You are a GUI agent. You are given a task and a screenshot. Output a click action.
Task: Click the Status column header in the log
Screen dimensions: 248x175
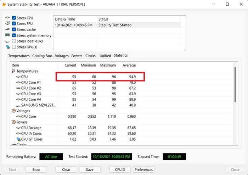139,19
